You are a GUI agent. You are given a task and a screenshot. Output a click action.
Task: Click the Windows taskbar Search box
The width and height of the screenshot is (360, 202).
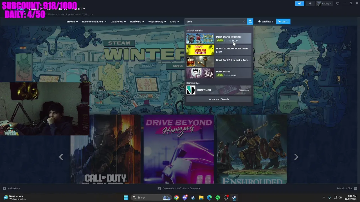tap(152, 198)
